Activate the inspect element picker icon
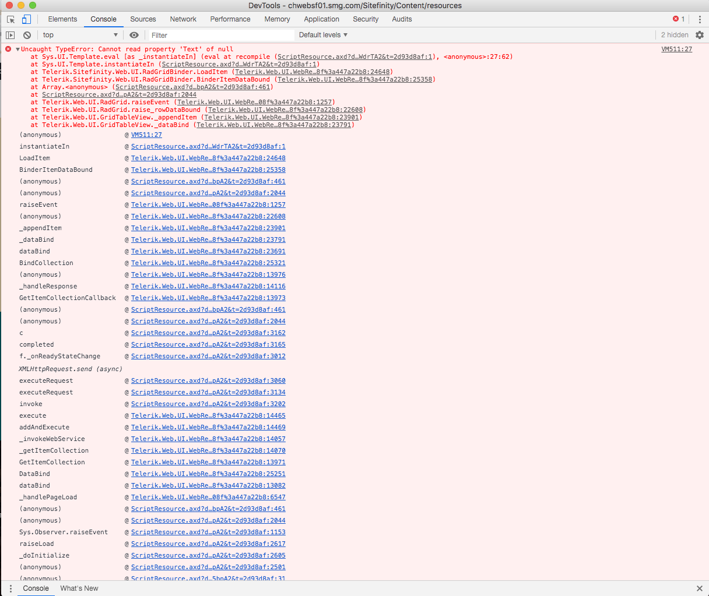Screen dimensions: 709x596 pyautogui.click(x=10, y=19)
